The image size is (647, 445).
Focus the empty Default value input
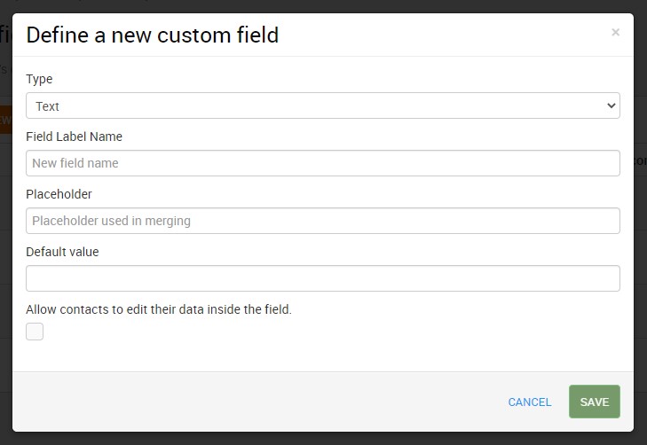(323, 278)
